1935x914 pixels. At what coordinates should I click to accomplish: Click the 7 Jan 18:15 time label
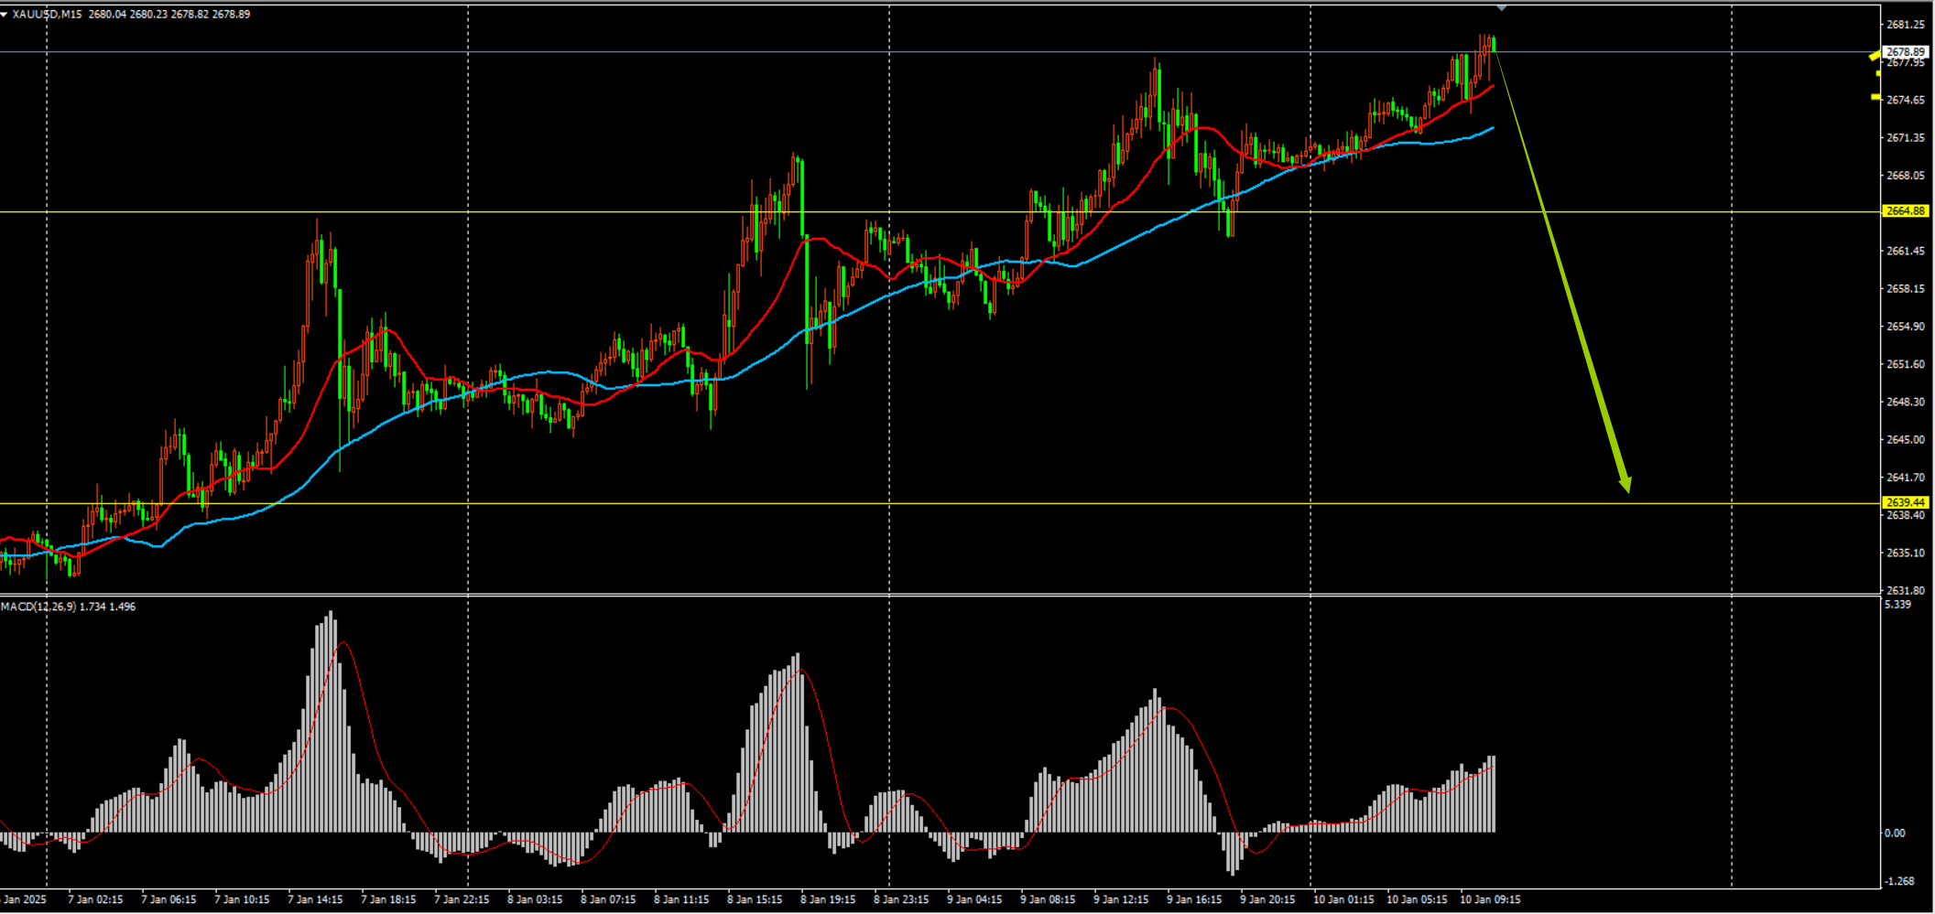389,900
